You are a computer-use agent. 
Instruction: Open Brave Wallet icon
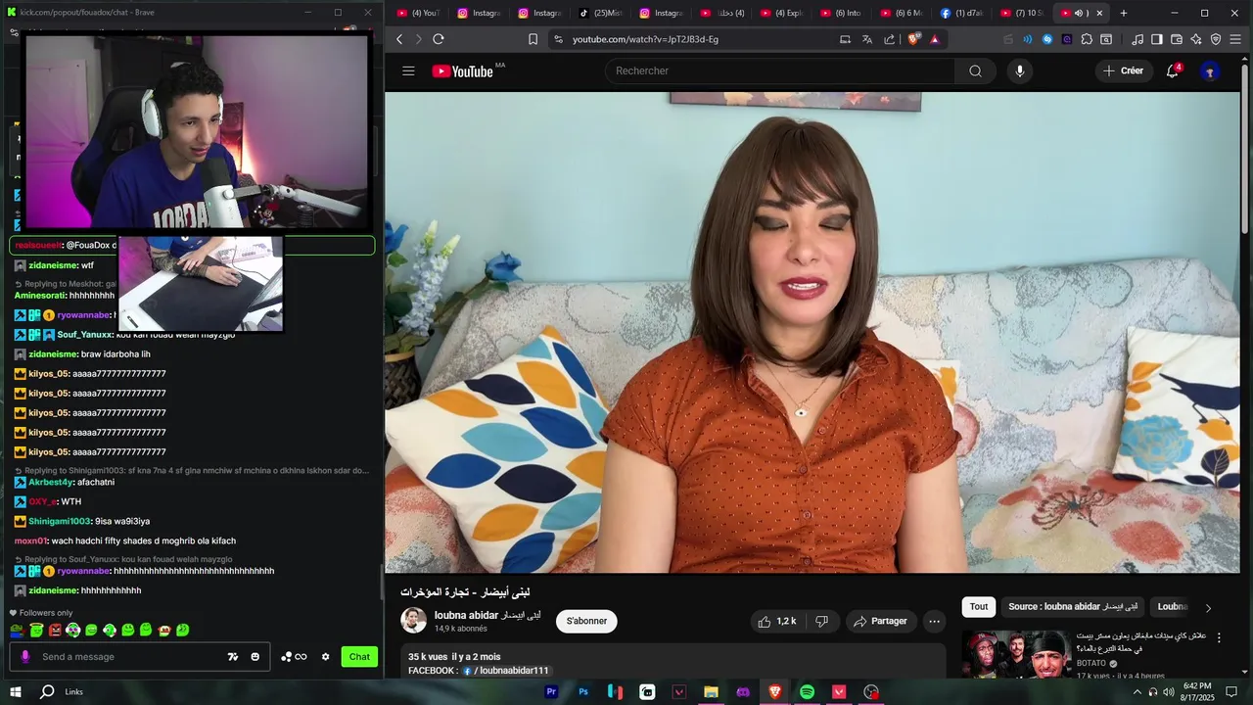coord(1177,39)
